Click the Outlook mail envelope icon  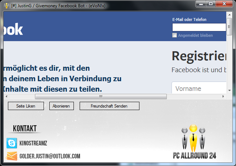click(12, 156)
